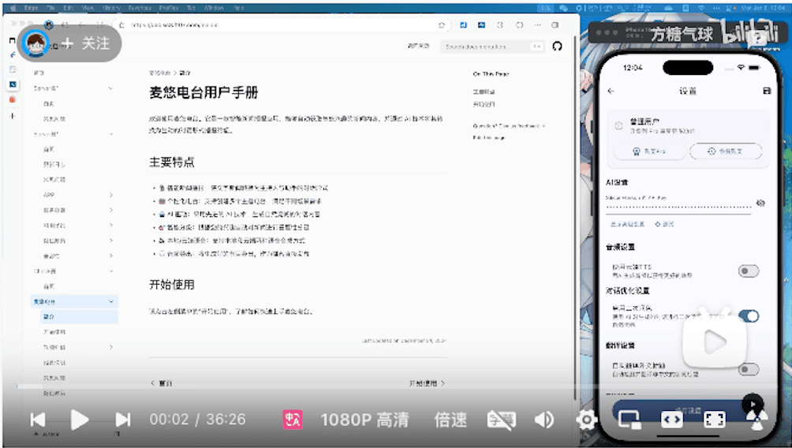Open the 倍速 playback speed menu
The width and height of the screenshot is (792, 448).
coord(450,420)
